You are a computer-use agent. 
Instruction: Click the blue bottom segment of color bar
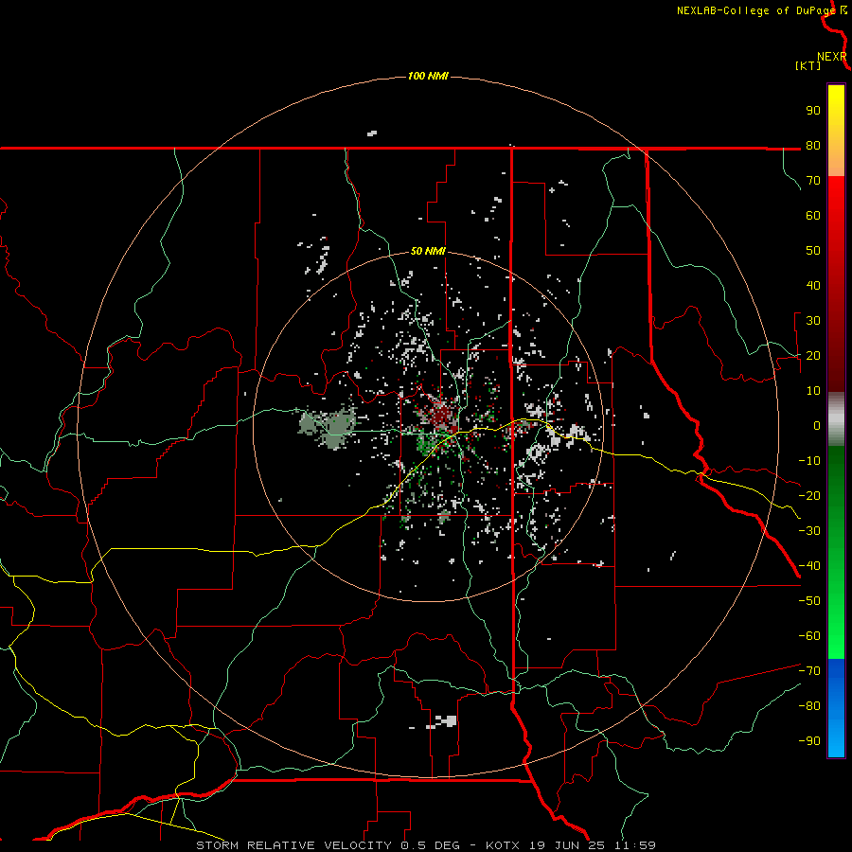tap(836, 708)
